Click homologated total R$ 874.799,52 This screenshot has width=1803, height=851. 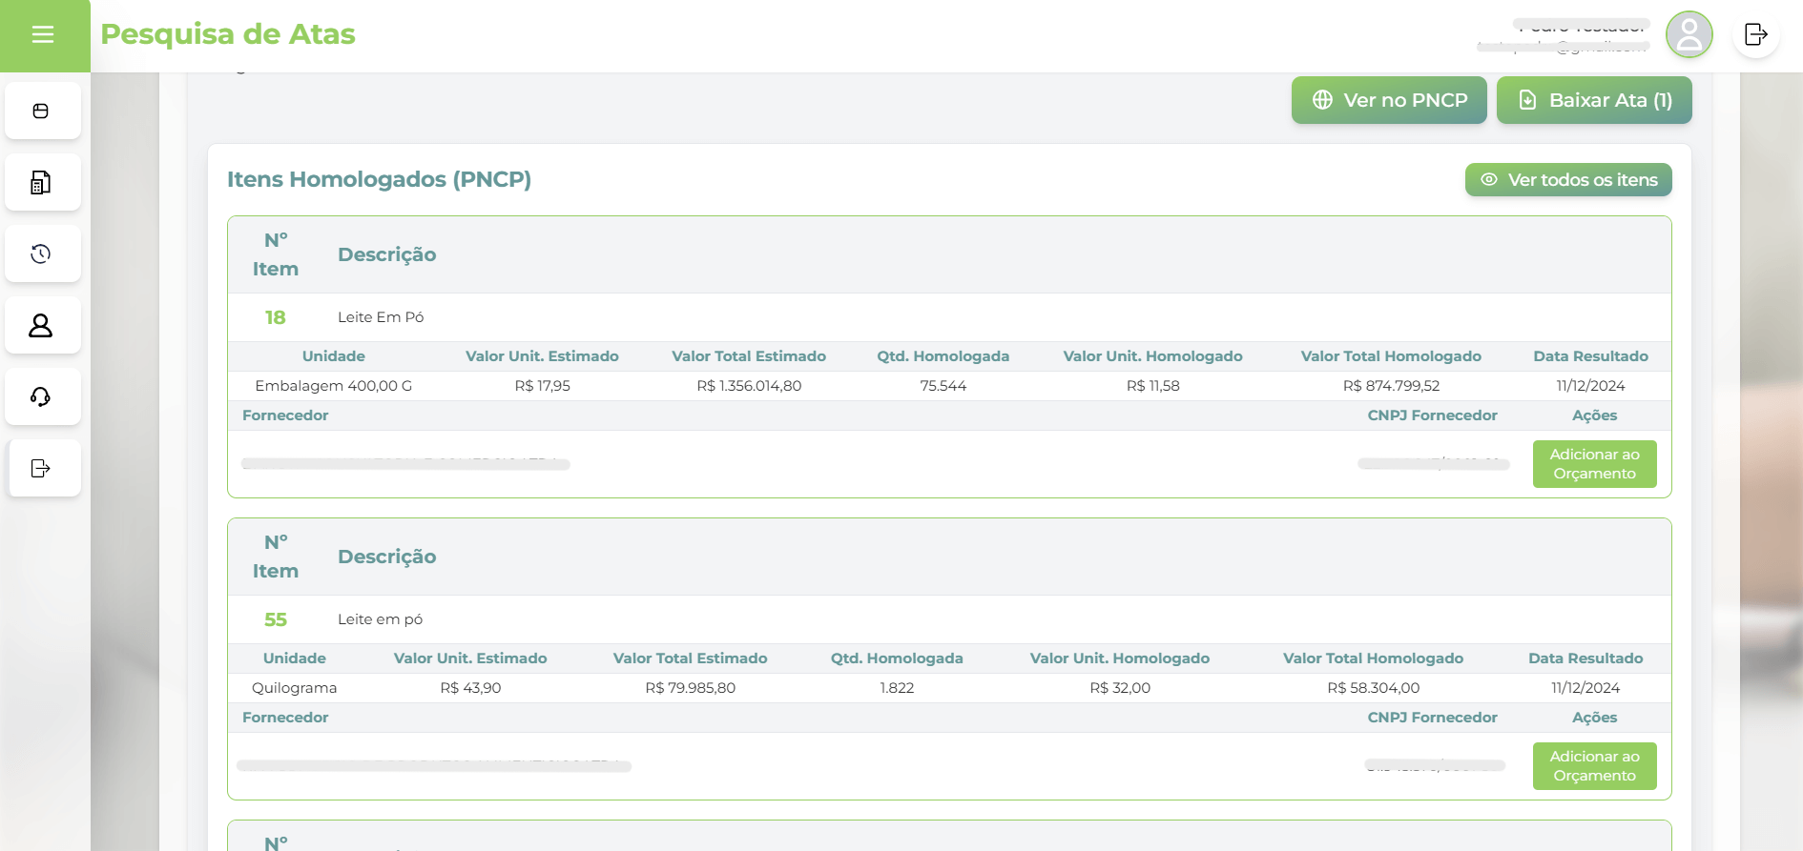[1391, 386]
